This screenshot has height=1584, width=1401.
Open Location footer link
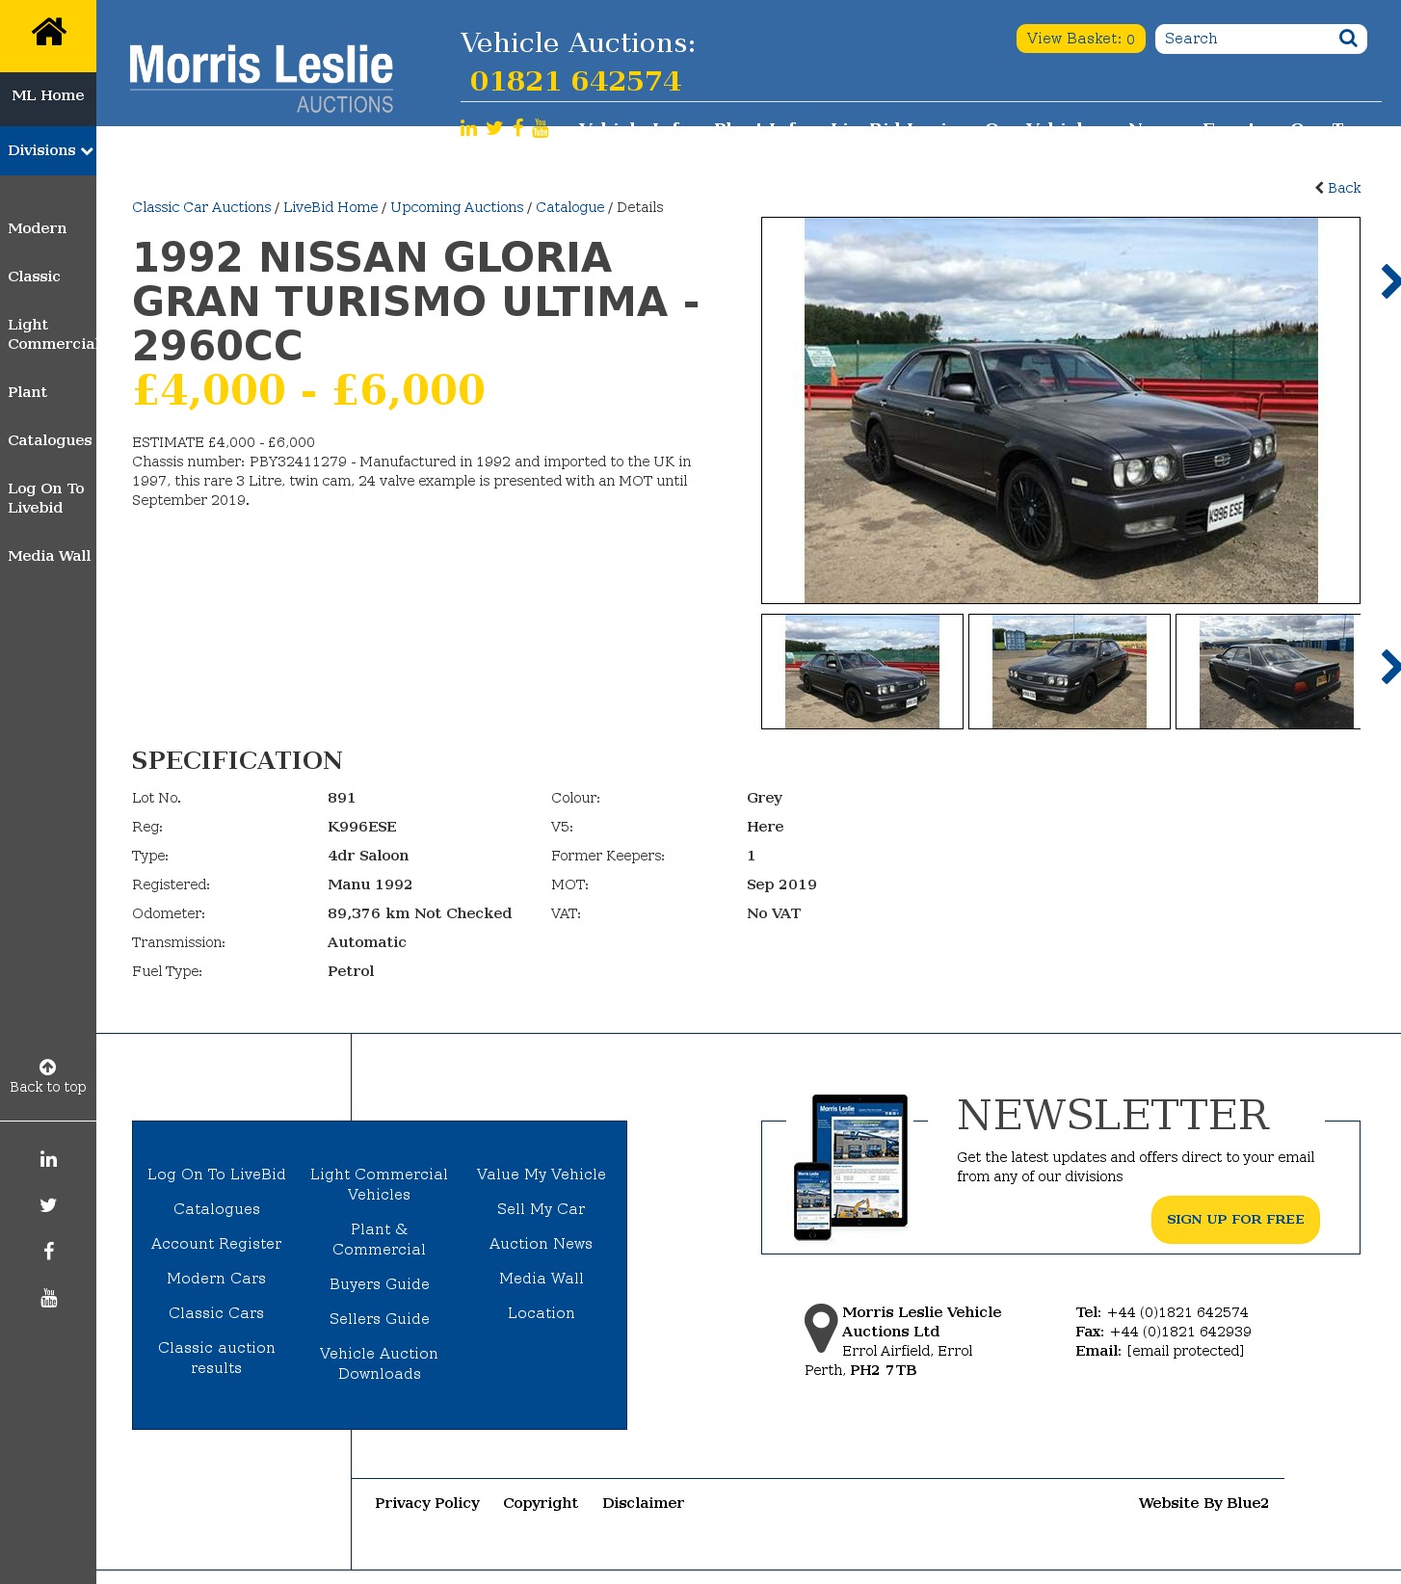[542, 1313]
